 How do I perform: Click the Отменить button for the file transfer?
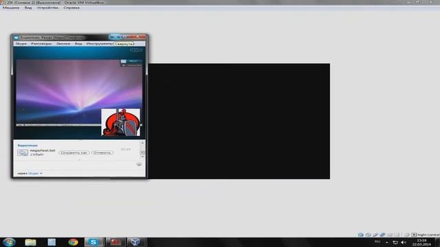tap(102, 152)
